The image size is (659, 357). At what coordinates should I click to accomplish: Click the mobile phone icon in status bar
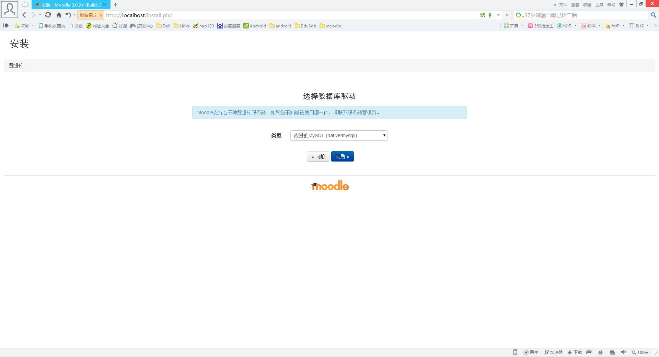[x=515, y=352]
